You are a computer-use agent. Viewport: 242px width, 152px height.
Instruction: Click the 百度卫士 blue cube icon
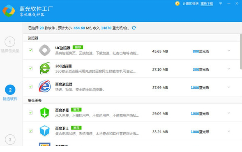click(x=45, y=131)
